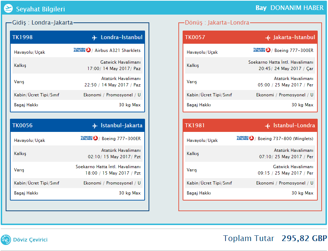Click Atatürk Havalimanı departure in the TK1981 card
The height and width of the screenshot is (251, 328).
click(x=294, y=150)
